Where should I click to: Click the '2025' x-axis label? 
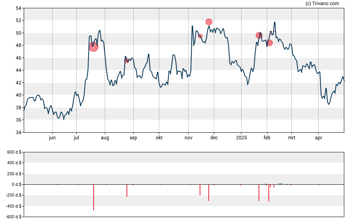coord(241,138)
